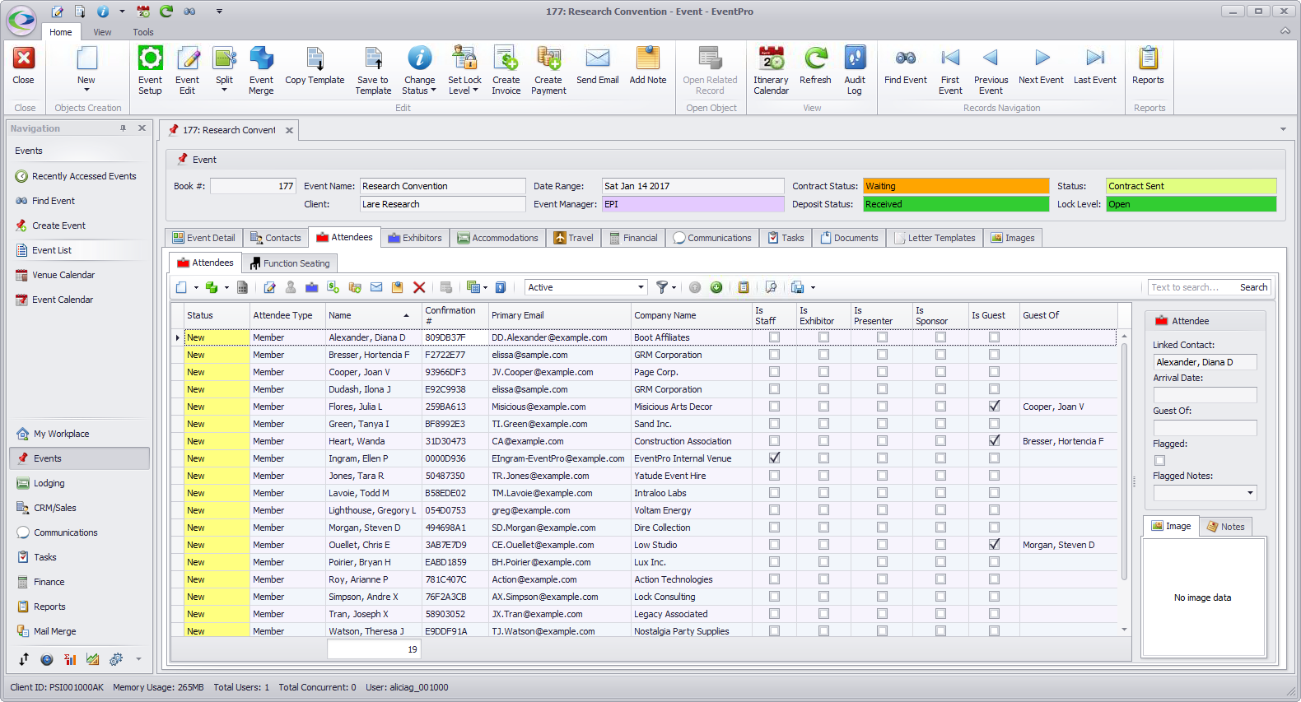This screenshot has width=1301, height=702.
Task: Click the green Received deposit status field
Action: click(956, 204)
